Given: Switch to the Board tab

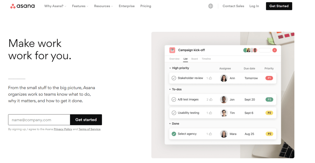Looking at the screenshot, I should pos(195,59).
